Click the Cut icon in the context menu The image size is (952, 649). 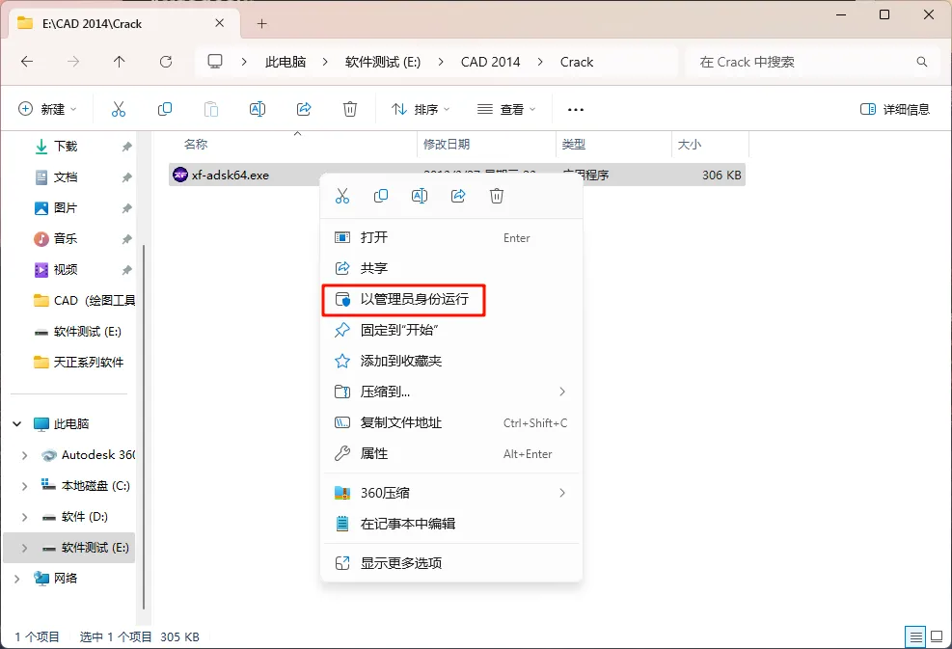[342, 196]
